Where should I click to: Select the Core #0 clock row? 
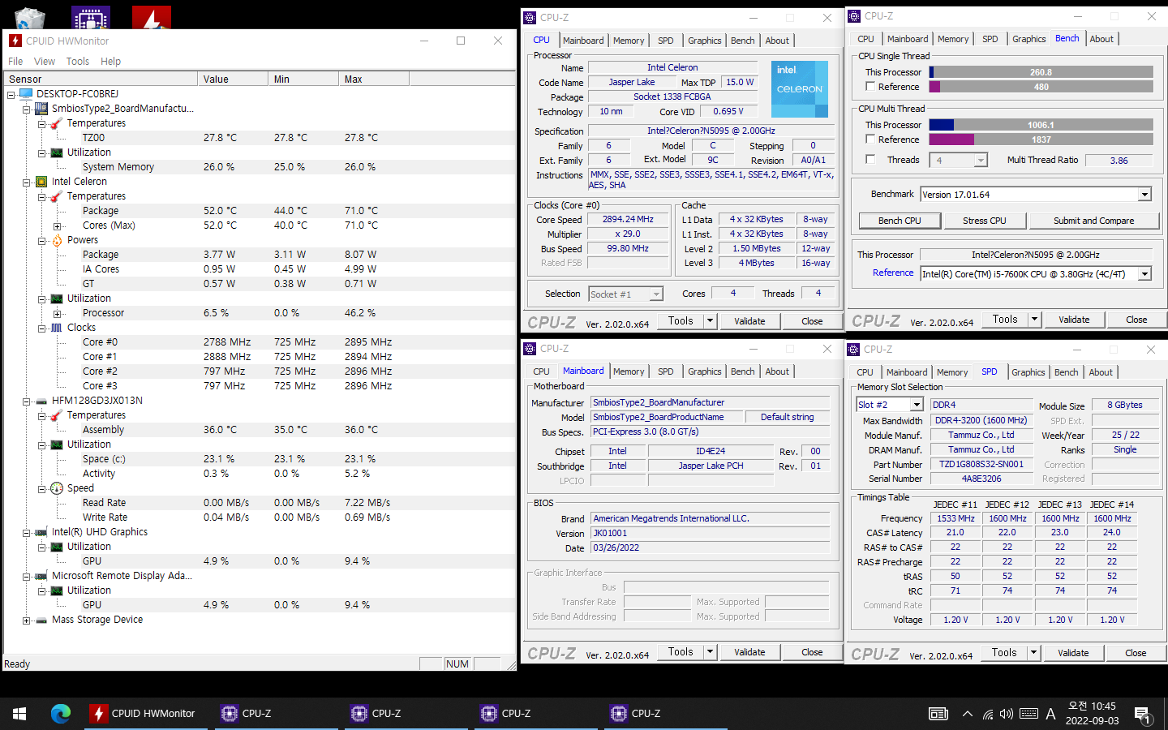point(260,342)
